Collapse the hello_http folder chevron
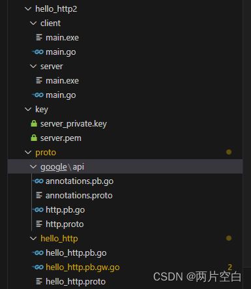This screenshot has height=289, width=251. point(33,239)
